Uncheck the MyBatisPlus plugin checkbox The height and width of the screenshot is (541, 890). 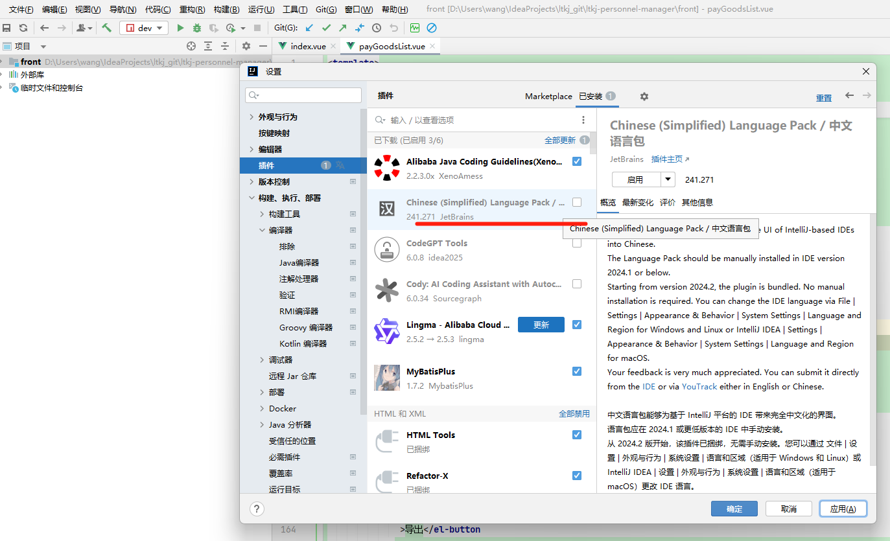tap(577, 371)
